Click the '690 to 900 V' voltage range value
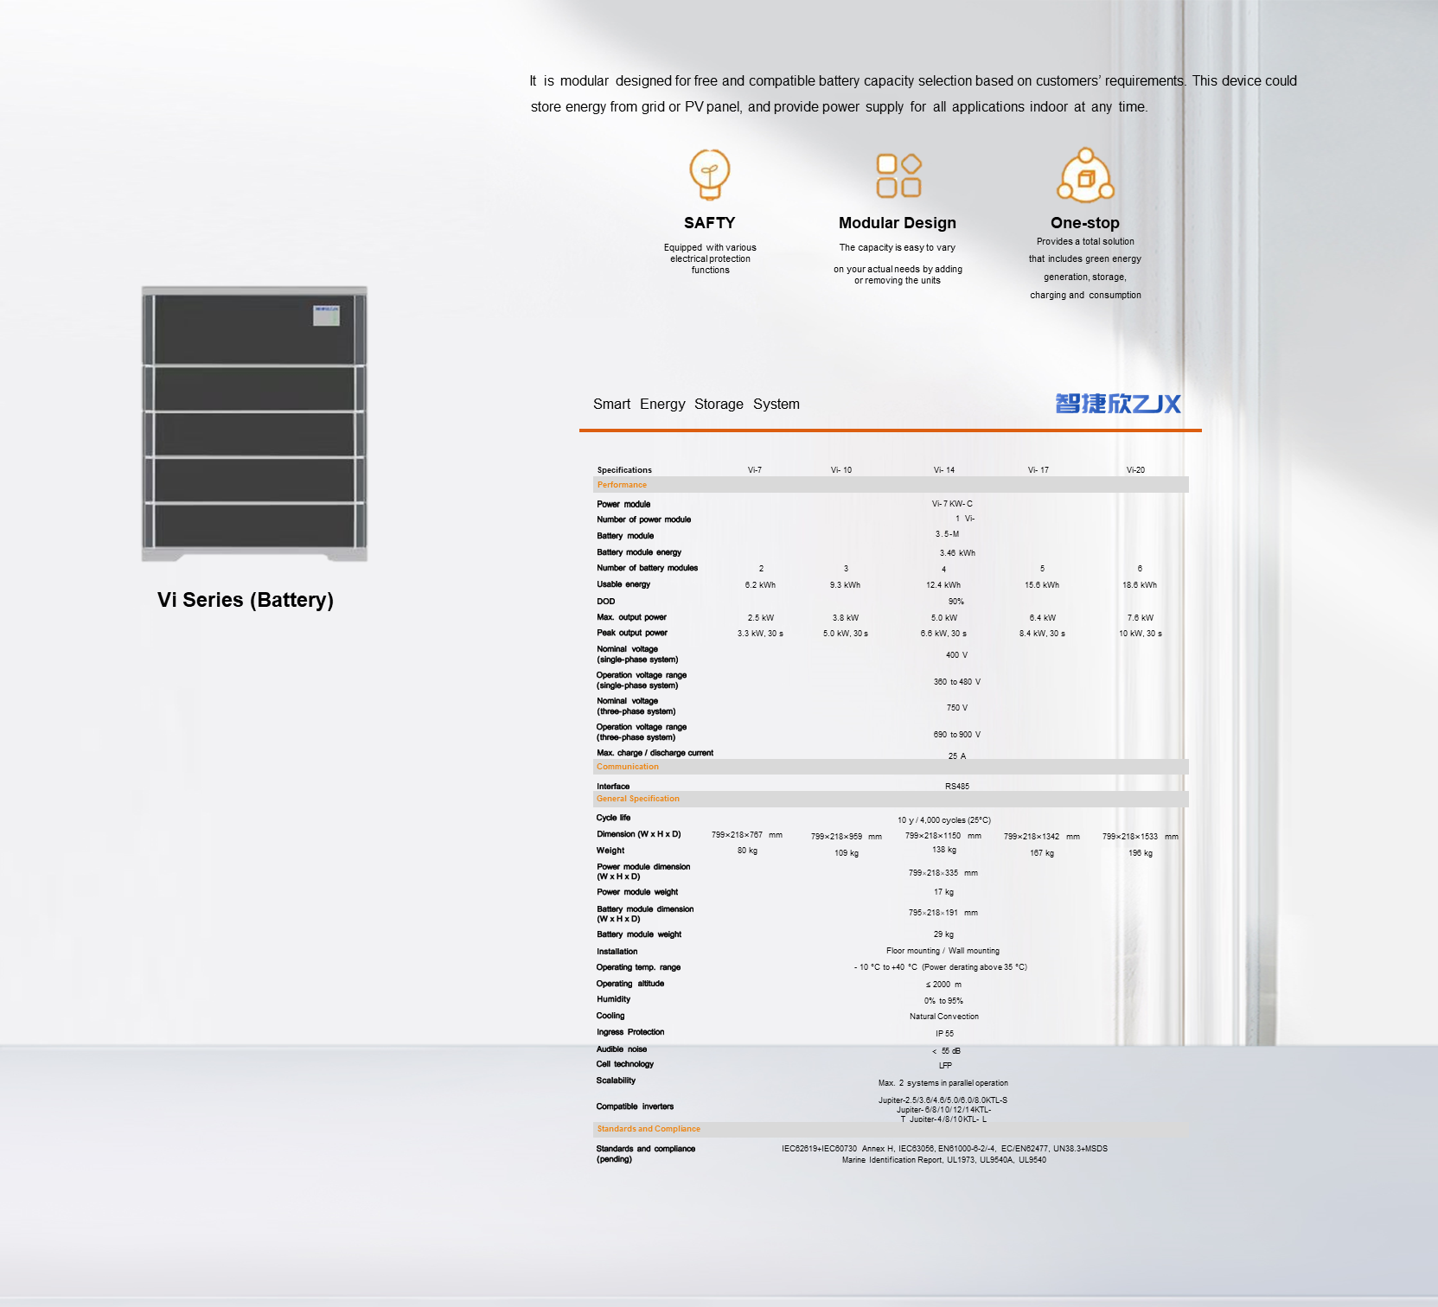Image resolution: width=1438 pixels, height=1307 pixels. (x=956, y=735)
